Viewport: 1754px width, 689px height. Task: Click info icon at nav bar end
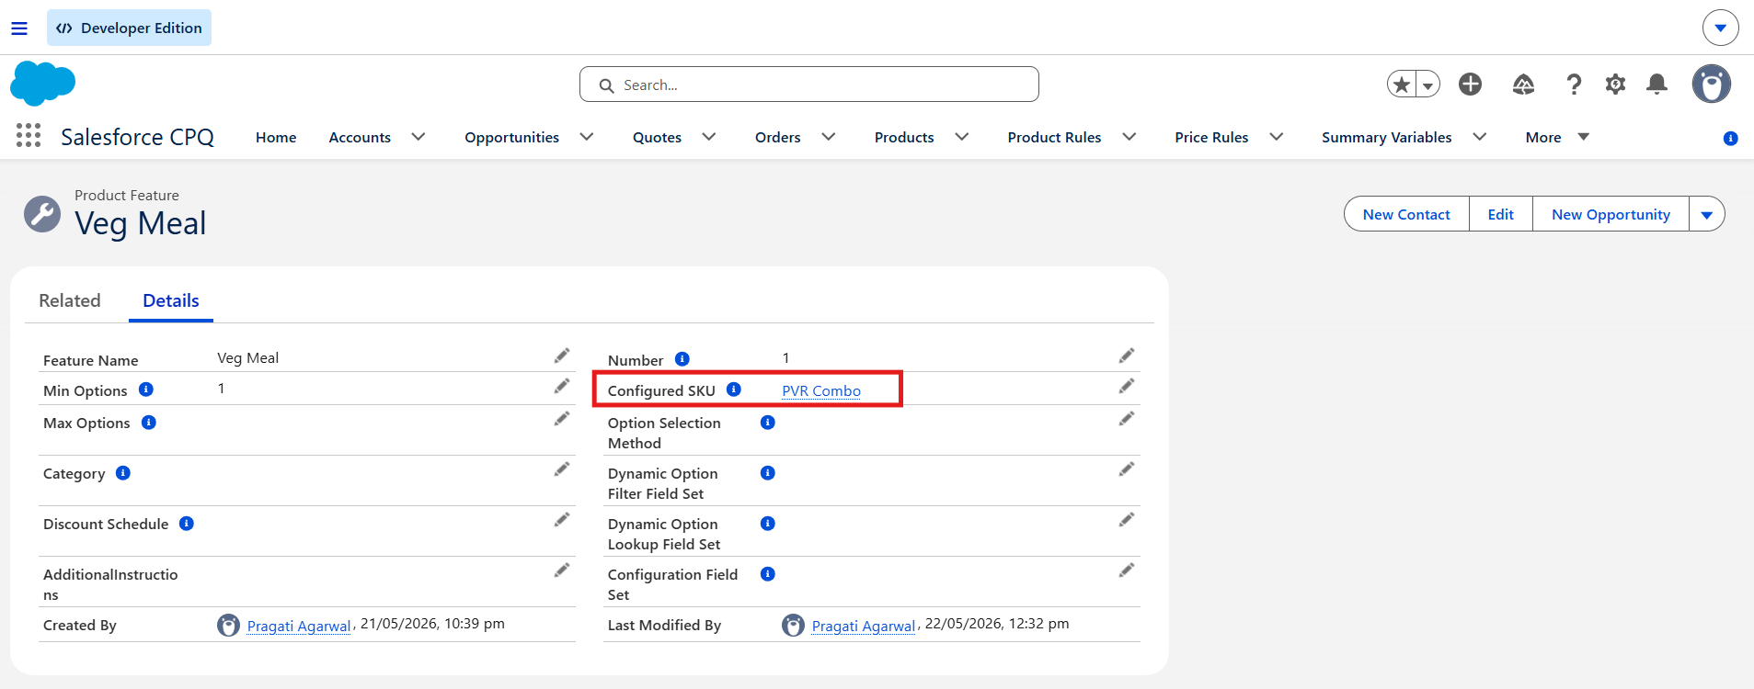[1730, 138]
